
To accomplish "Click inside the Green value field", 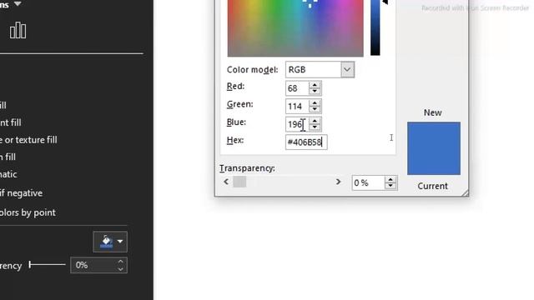I will click(x=297, y=107).
